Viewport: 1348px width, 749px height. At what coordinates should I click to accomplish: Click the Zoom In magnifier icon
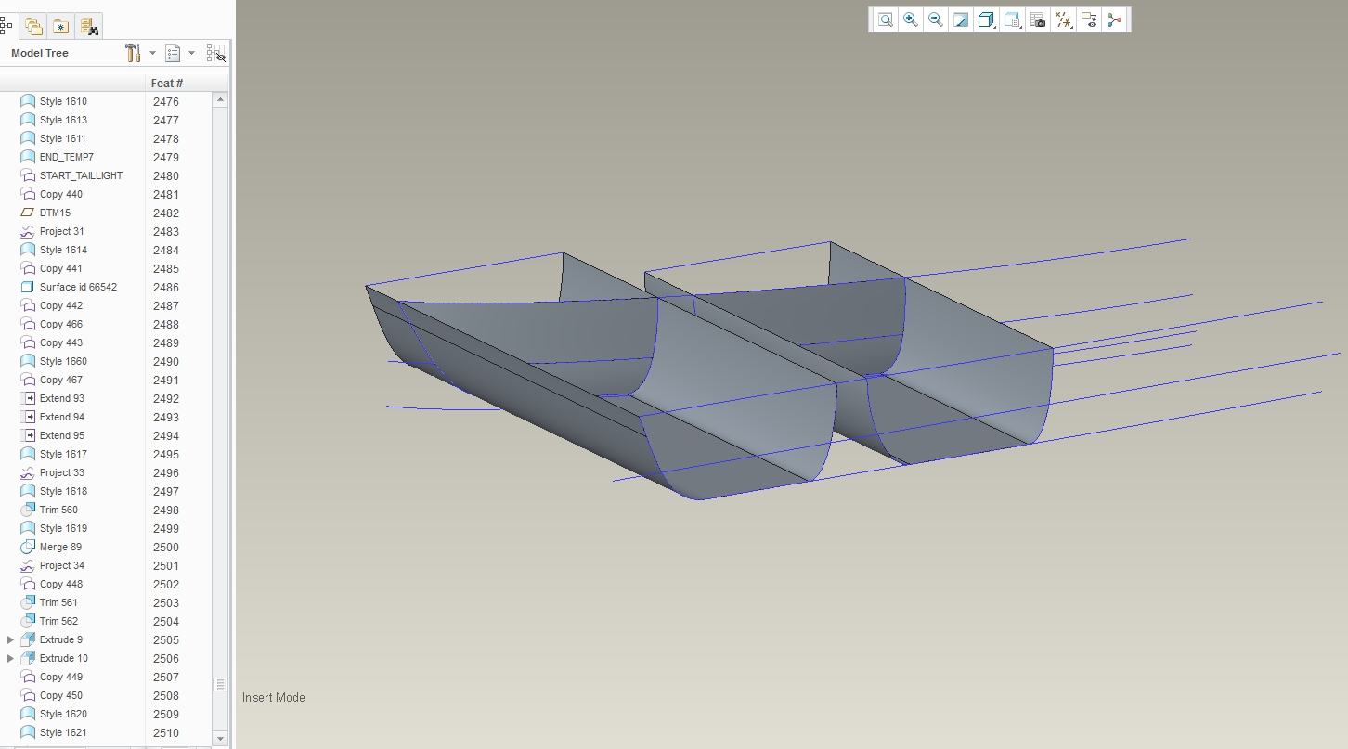click(x=911, y=19)
